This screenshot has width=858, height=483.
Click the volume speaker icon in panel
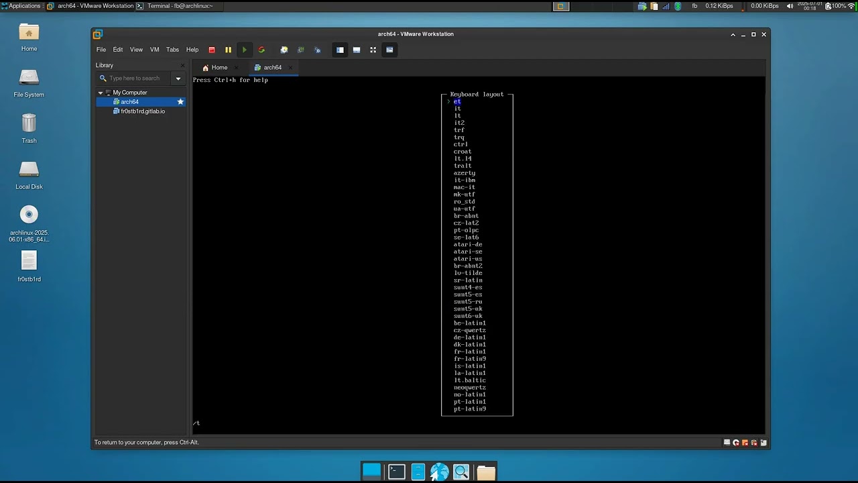[790, 6]
